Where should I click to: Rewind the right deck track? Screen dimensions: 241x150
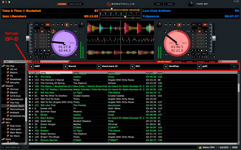click(170, 25)
